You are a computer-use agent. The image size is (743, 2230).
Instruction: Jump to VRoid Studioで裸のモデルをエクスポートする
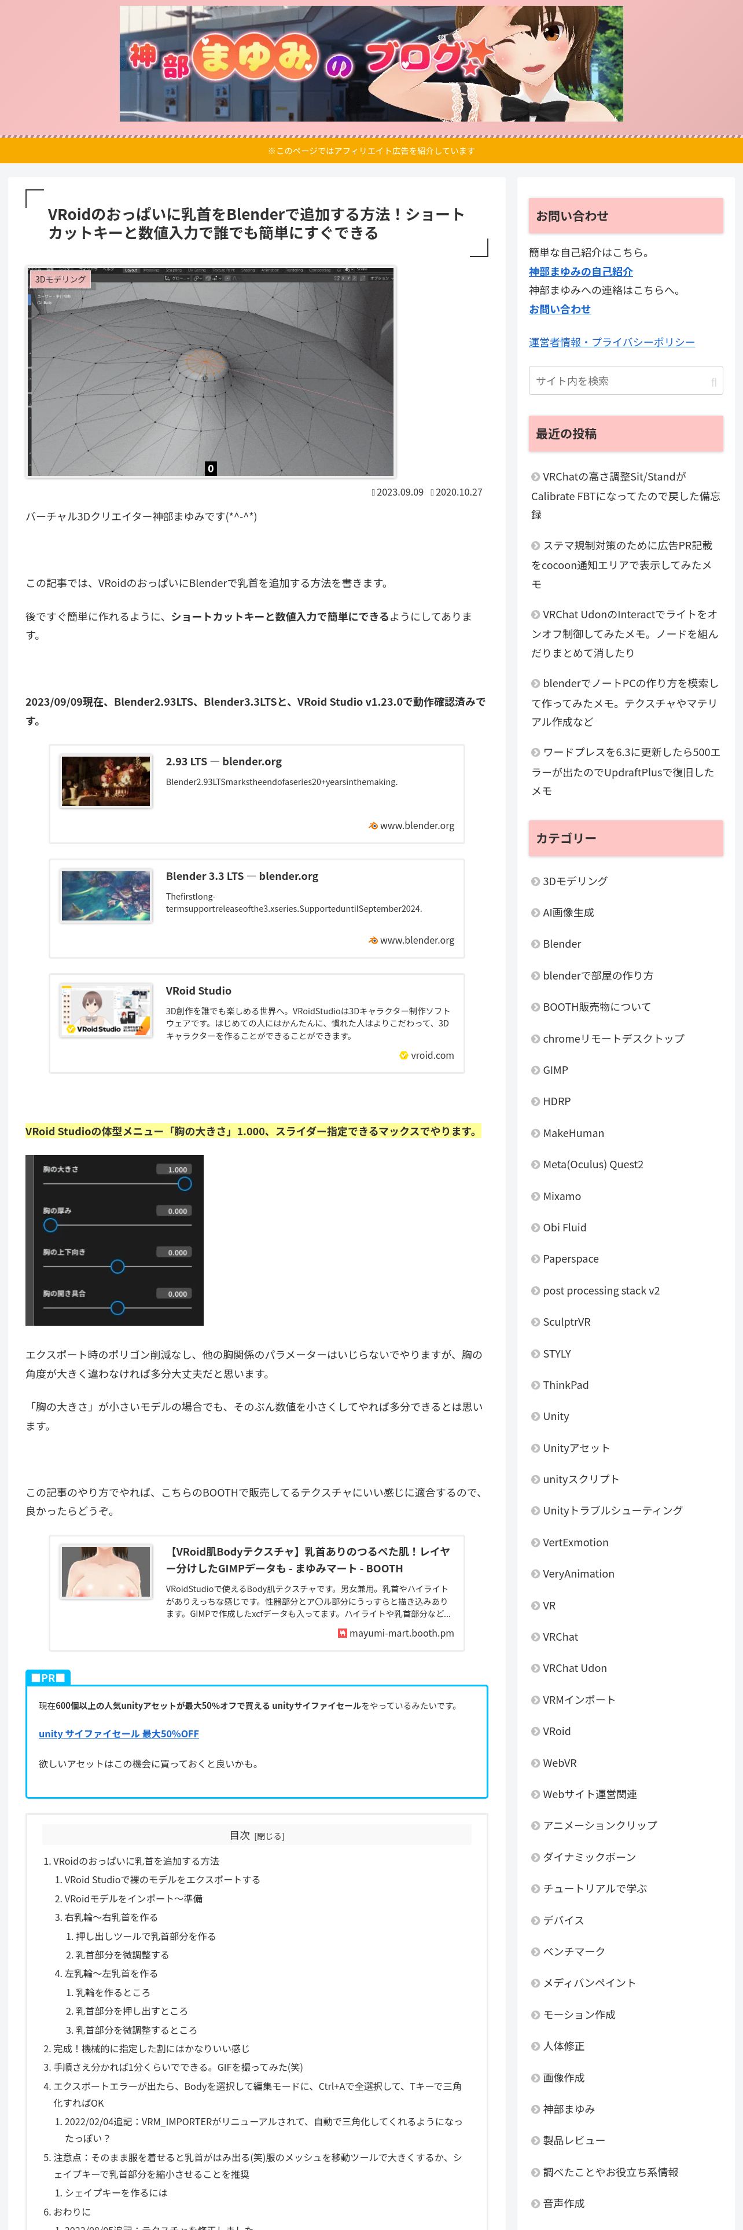click(162, 1879)
